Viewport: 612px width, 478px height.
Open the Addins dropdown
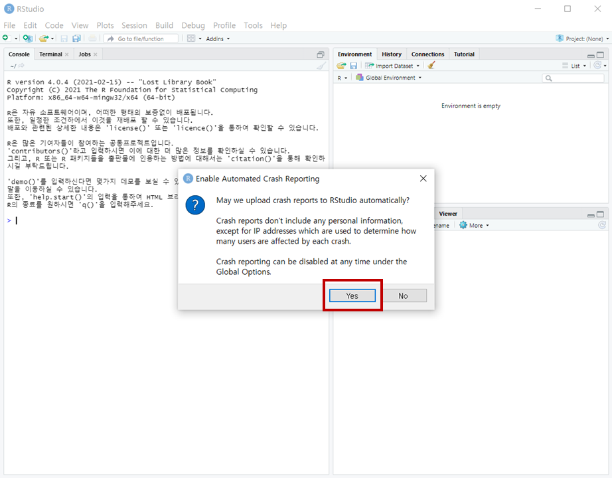[218, 39]
